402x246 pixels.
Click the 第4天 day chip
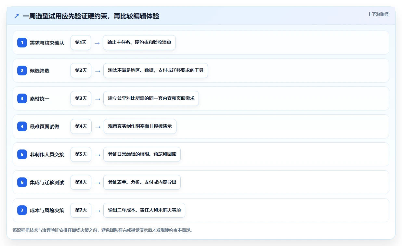[81, 126]
